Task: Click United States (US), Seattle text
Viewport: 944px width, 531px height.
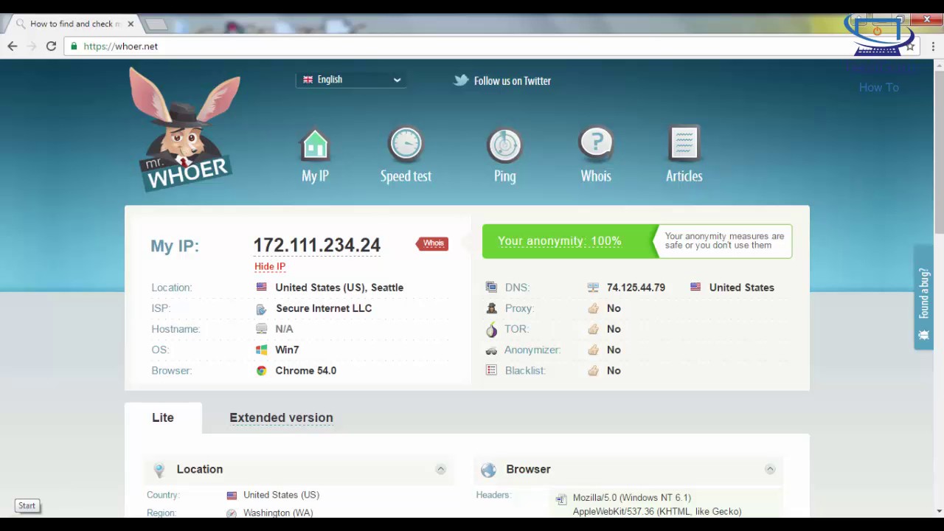Action: [x=339, y=287]
